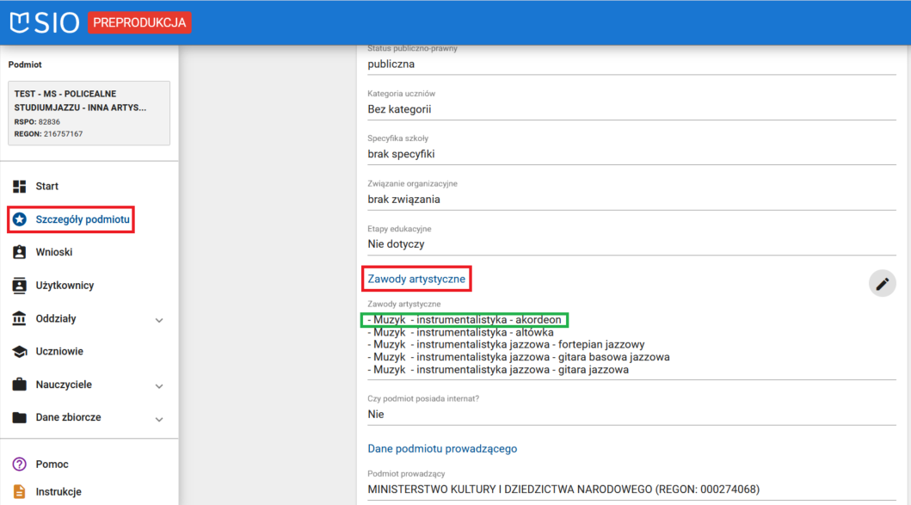Viewport: 911px width, 505px height.
Task: Click the SIO book logo icon
Action: (19, 22)
